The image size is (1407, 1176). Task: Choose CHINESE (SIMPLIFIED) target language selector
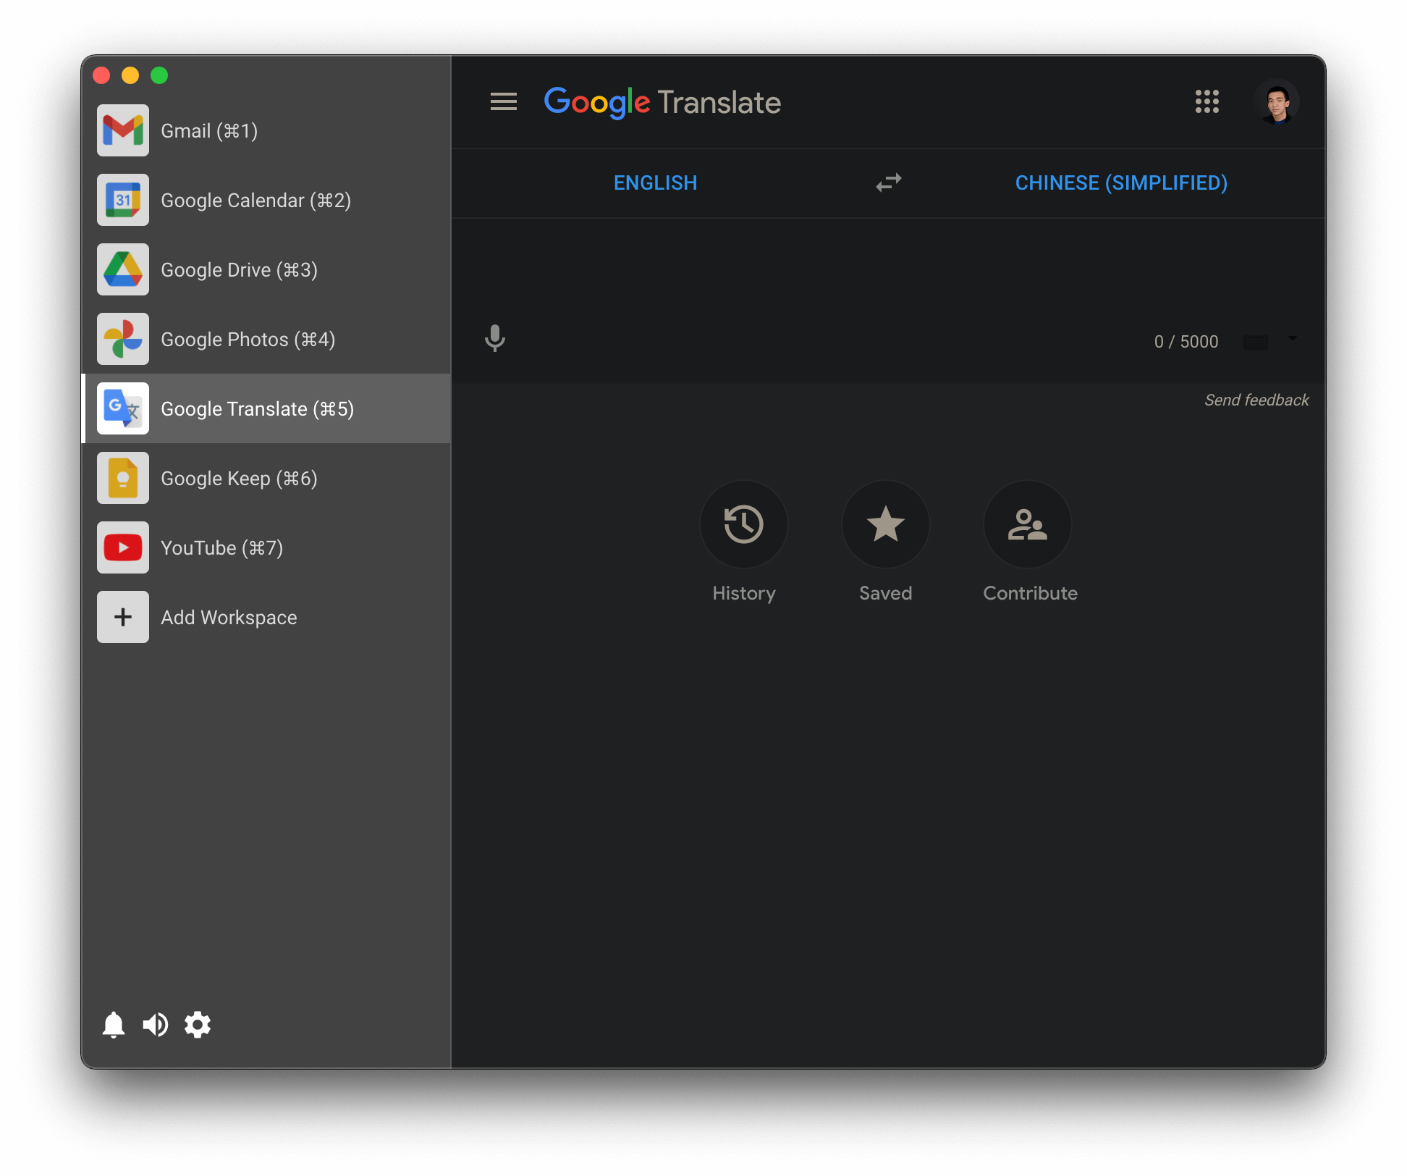1121,182
